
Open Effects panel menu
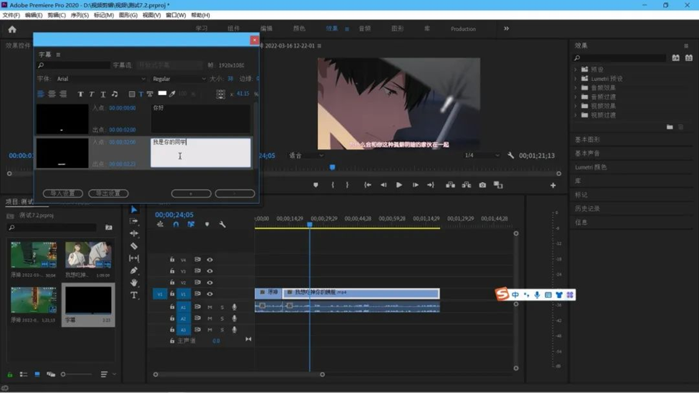(x=686, y=46)
